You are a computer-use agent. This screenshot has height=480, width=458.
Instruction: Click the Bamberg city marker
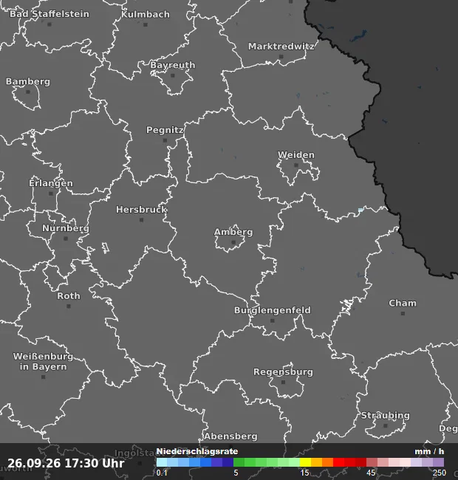28,92
